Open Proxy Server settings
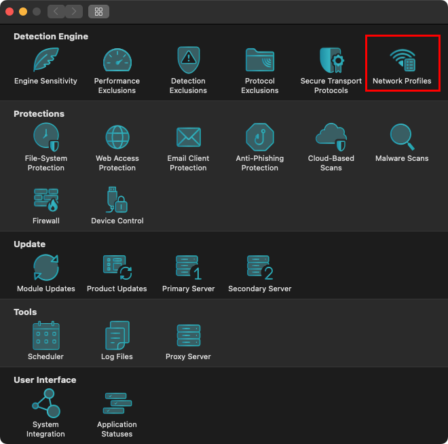 click(188, 336)
